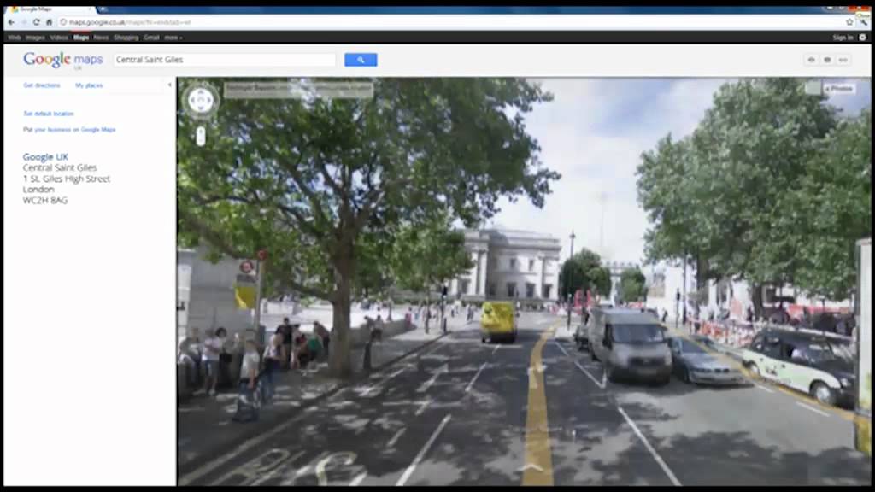Screen dimensions: 875x492
Task: Open the browser home page icon
Action: (49, 22)
